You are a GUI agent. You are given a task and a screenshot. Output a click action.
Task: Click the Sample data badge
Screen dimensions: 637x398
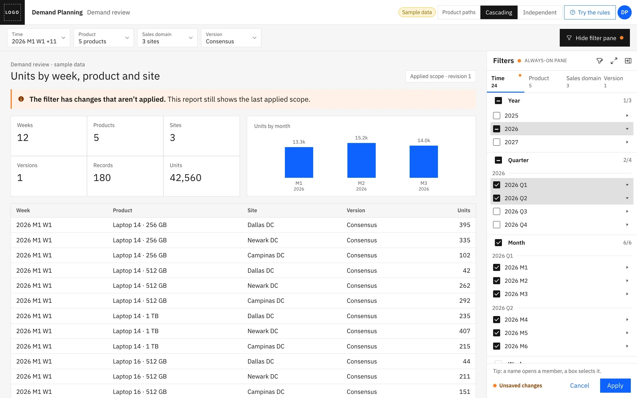tap(417, 12)
